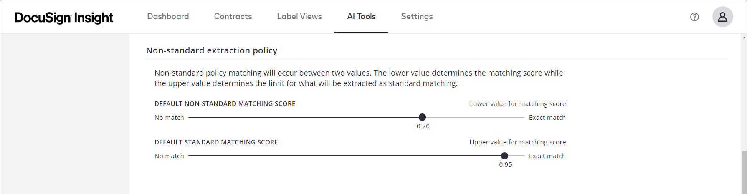
Task: Click "Exact match" label of standard score slider
Action: [547, 156]
